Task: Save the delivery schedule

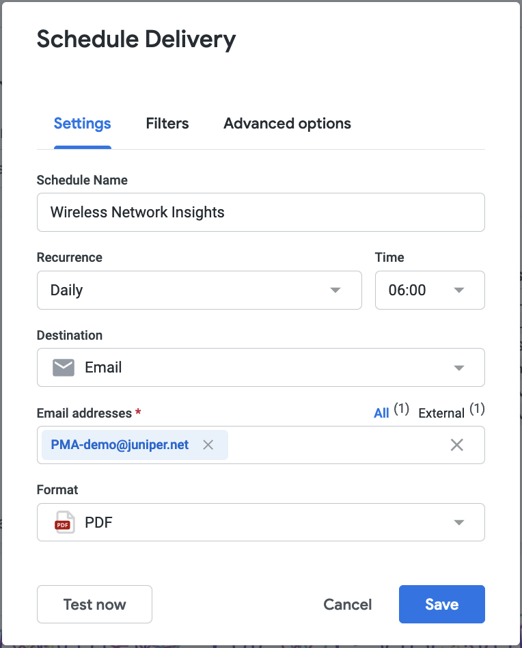Action: (x=441, y=604)
